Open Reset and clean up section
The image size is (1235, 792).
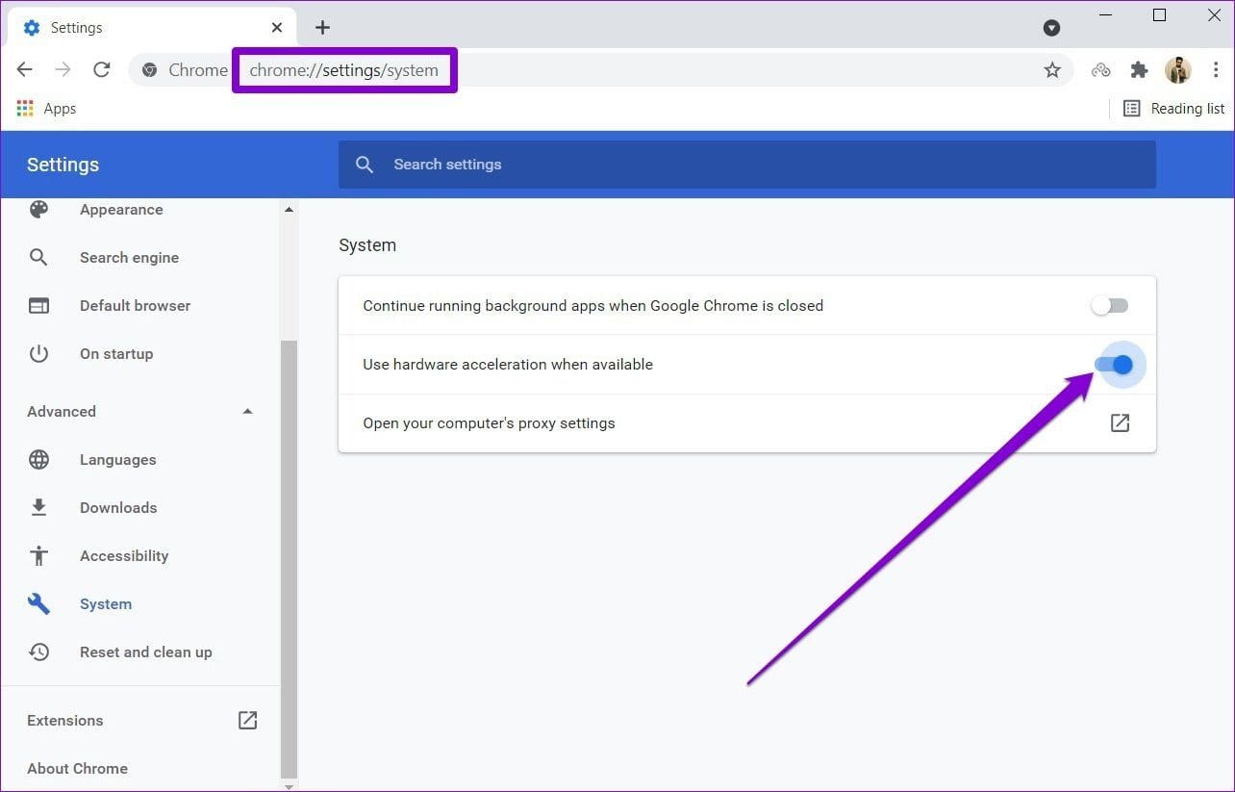pyautogui.click(x=145, y=652)
